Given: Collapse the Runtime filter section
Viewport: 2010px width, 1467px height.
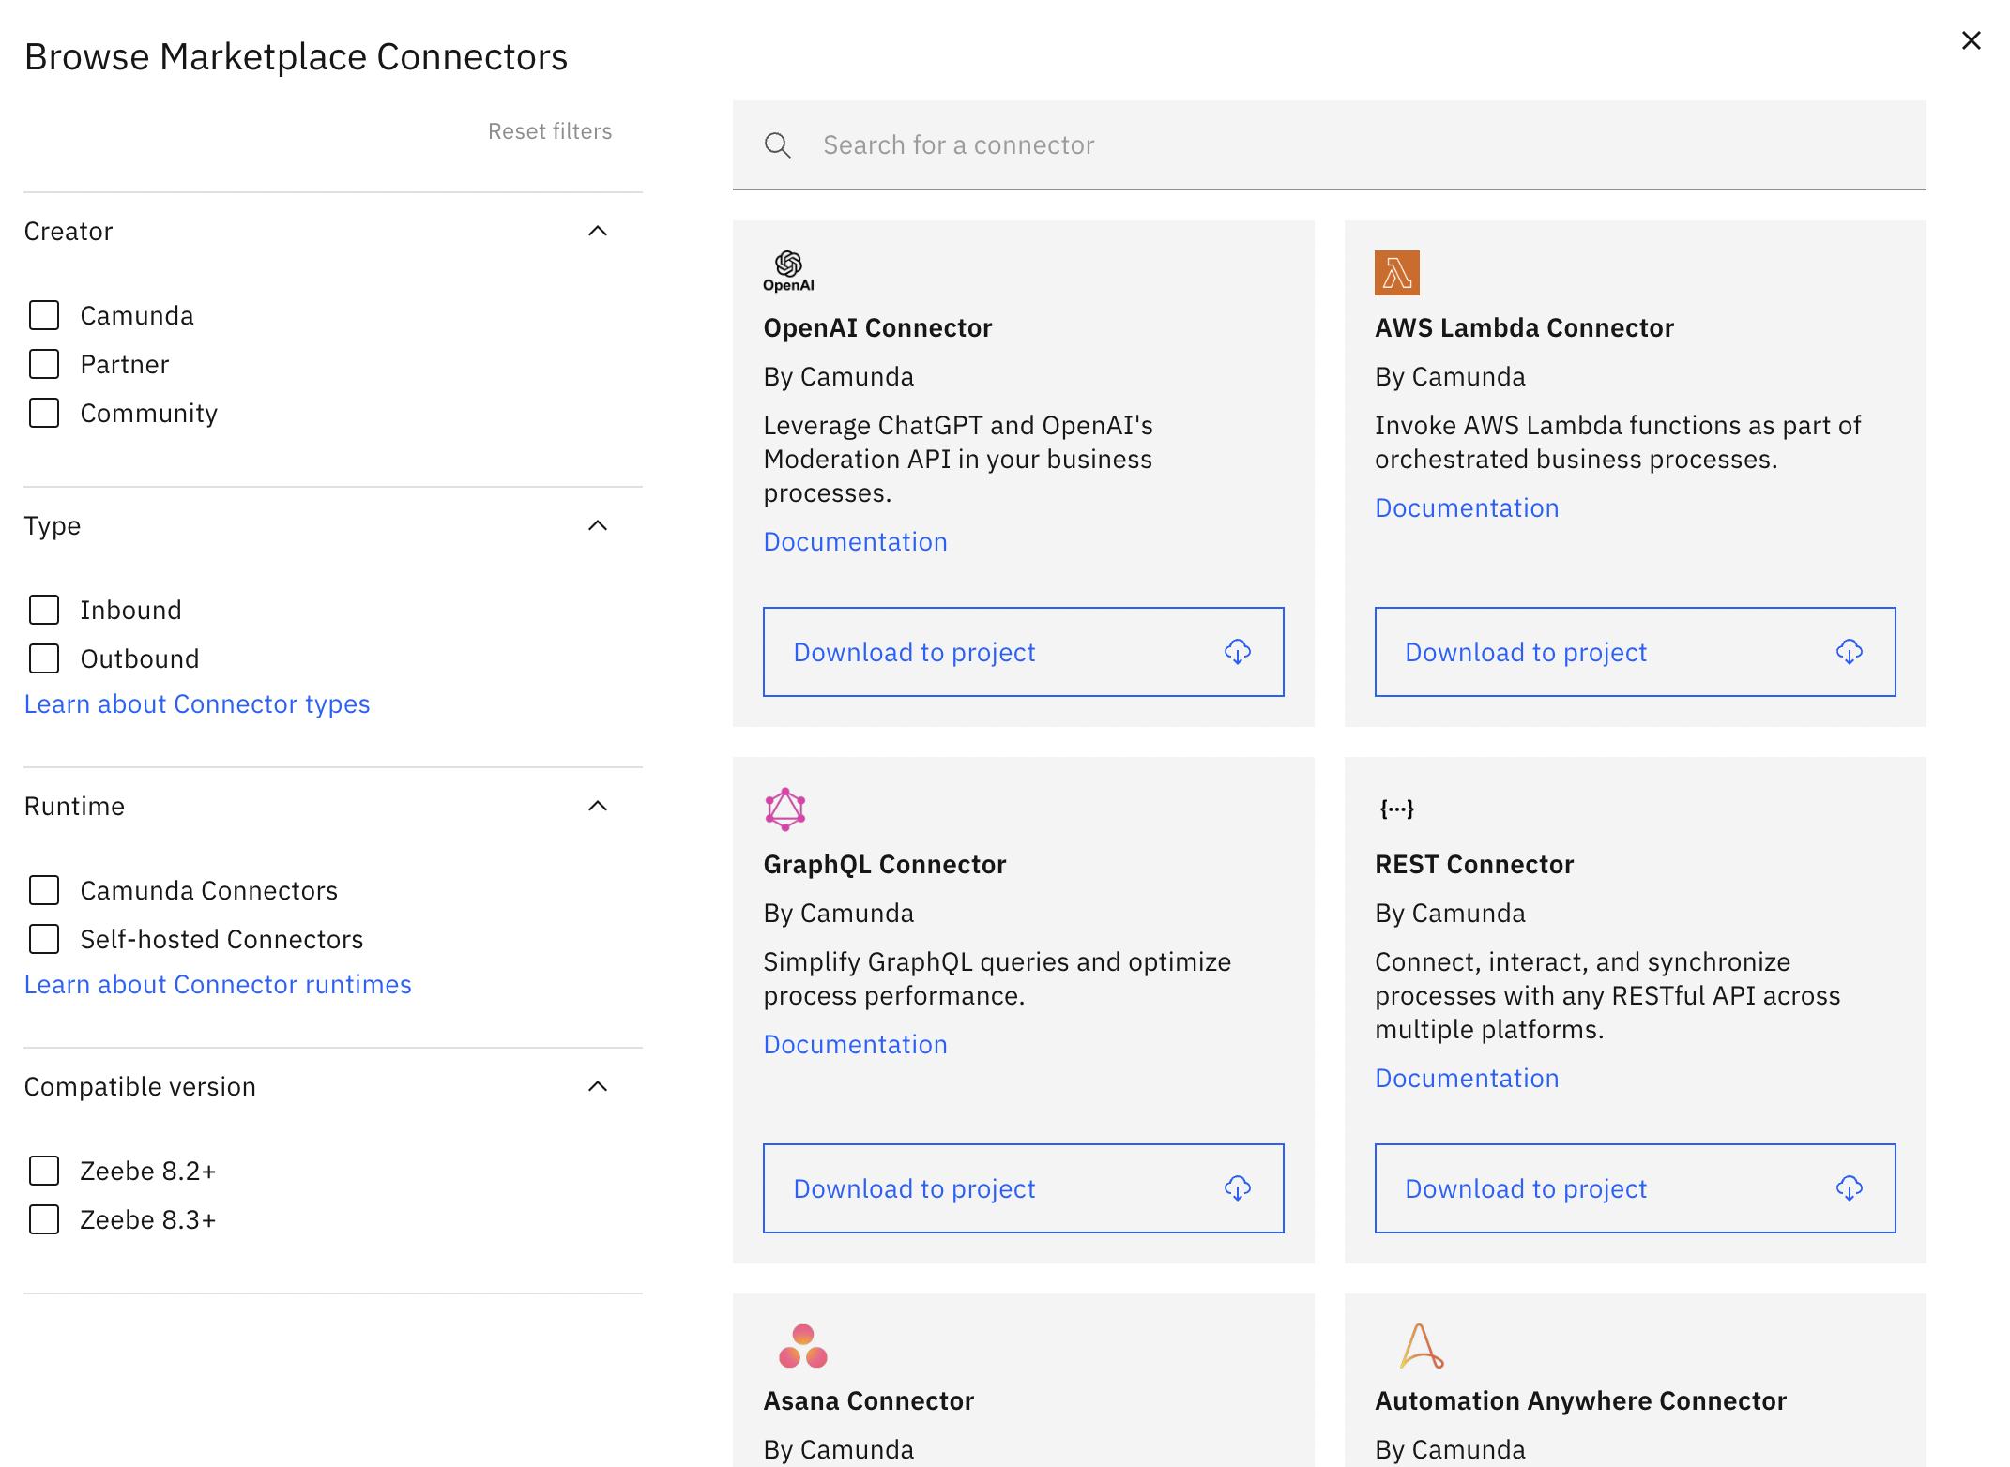Looking at the screenshot, I should [x=598, y=806].
